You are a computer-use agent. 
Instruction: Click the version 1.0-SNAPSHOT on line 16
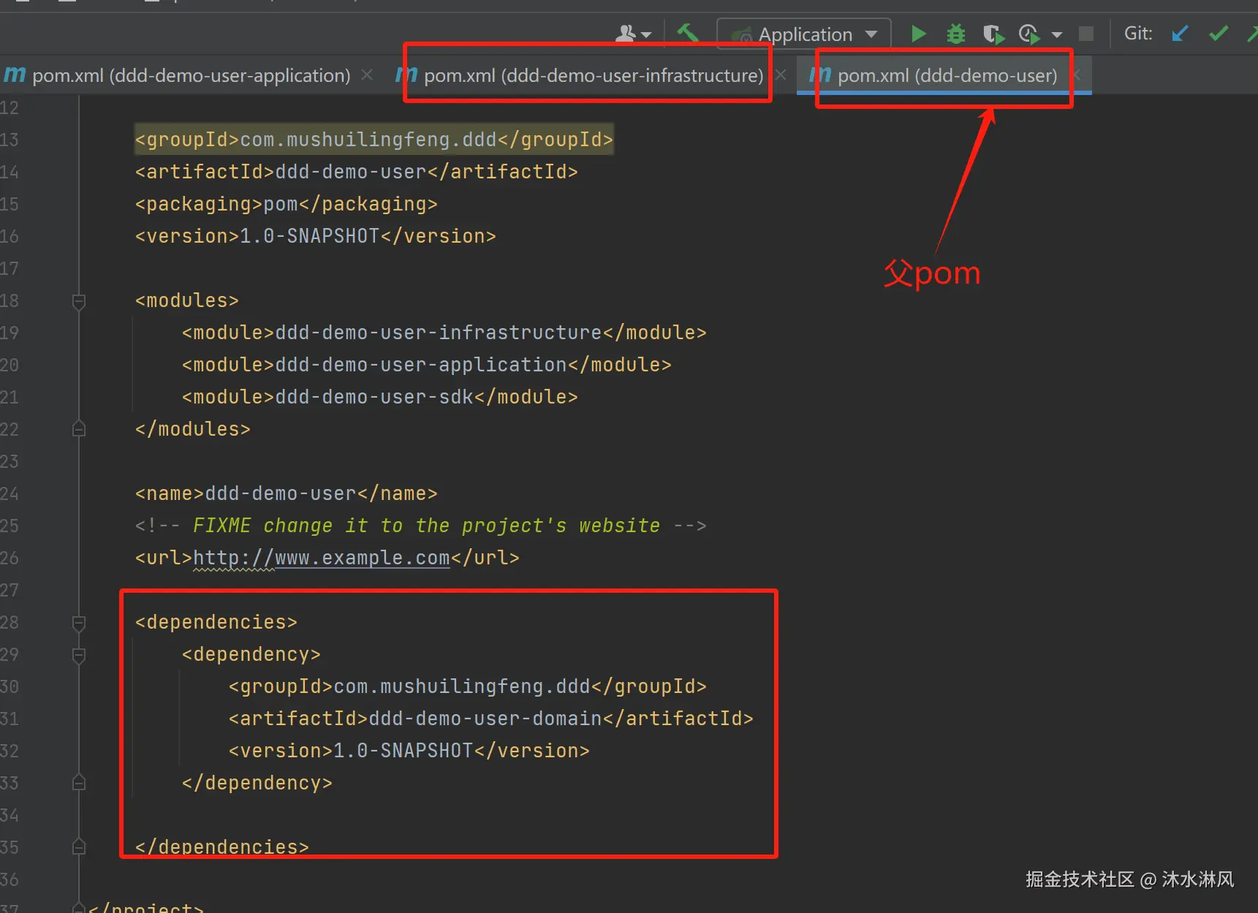[316, 236]
